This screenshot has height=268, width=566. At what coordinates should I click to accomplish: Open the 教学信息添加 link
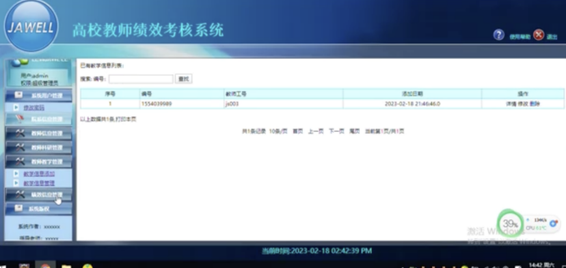[x=39, y=174]
